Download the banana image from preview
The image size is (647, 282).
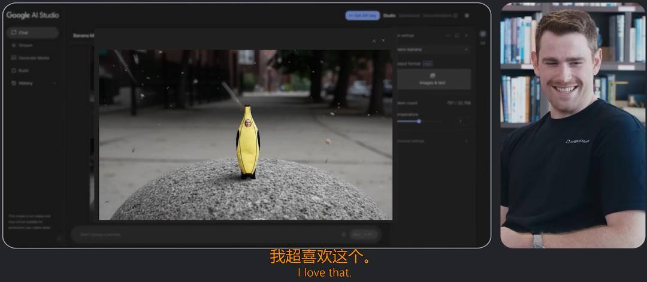[374, 40]
